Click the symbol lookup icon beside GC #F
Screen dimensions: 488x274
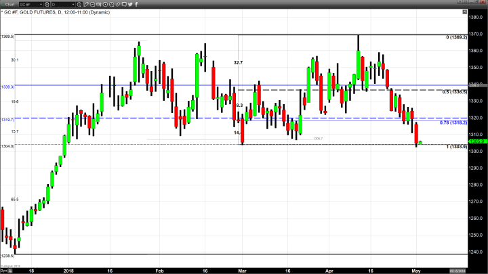[x=47, y=5]
